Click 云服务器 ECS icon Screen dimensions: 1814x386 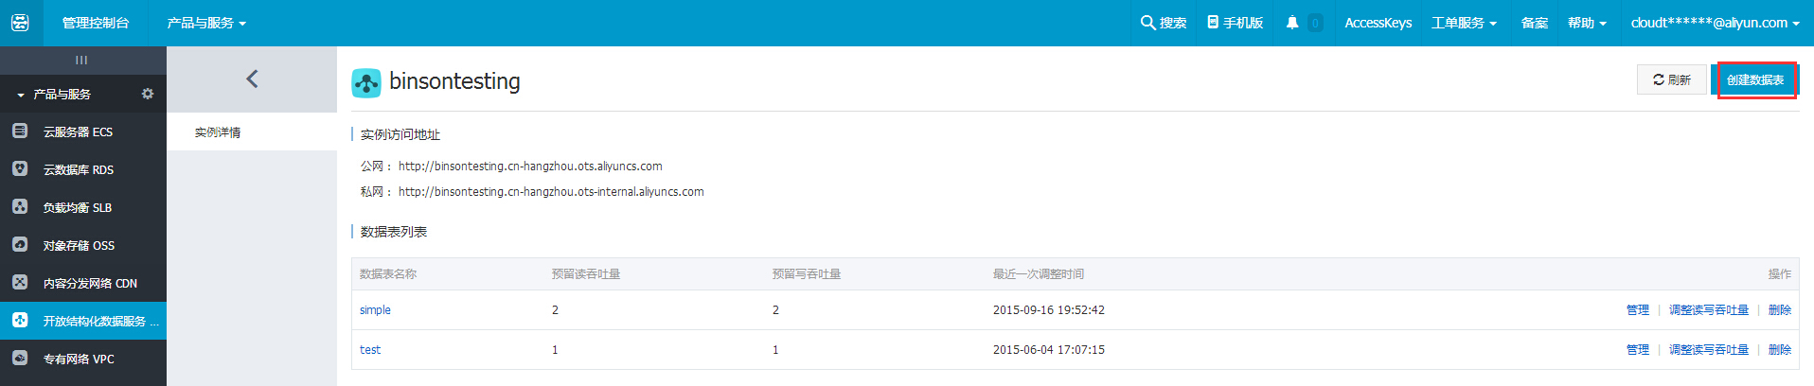(x=20, y=131)
